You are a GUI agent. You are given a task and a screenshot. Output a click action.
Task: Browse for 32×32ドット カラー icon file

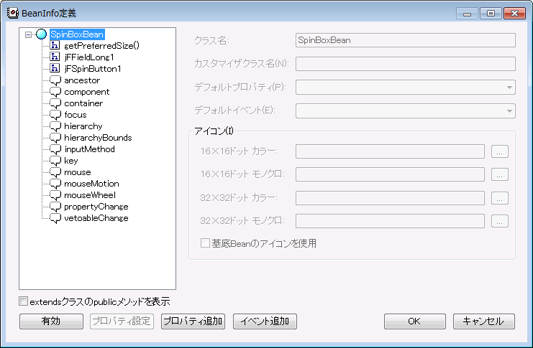(500, 198)
